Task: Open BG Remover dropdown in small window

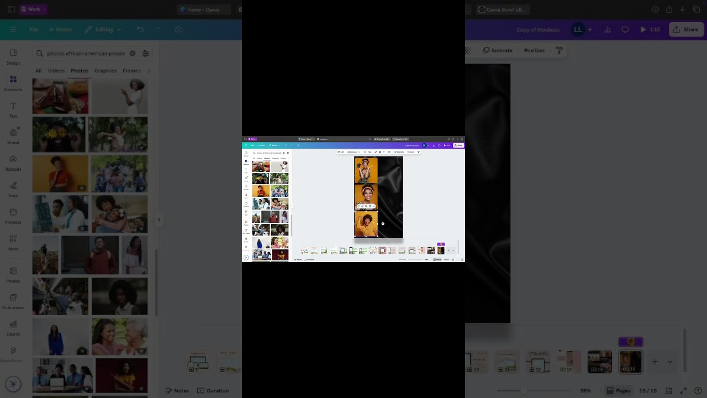Action: pyautogui.click(x=353, y=152)
